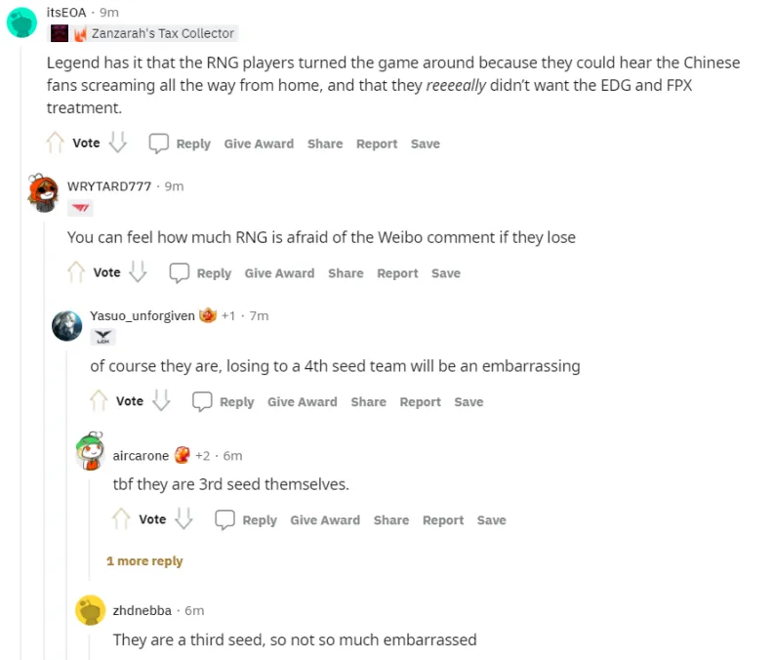Expand the 1 more reply link

click(x=144, y=561)
